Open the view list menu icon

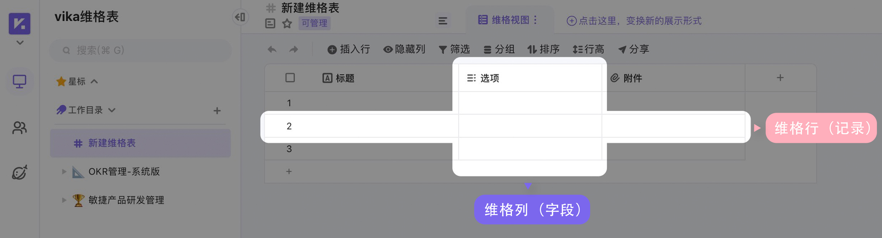coord(443,21)
